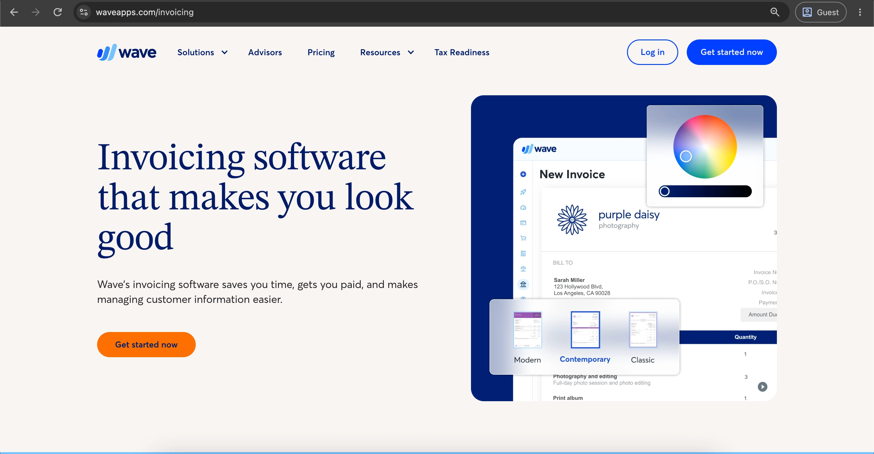Open the Guest profile button
This screenshot has height=454, width=874.
point(820,12)
